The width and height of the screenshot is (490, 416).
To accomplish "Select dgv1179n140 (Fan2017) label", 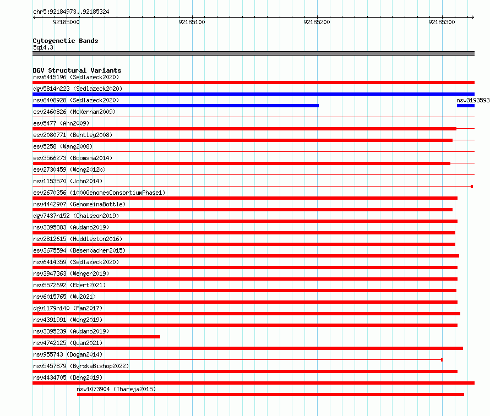I will pyautogui.click(x=68, y=308).
